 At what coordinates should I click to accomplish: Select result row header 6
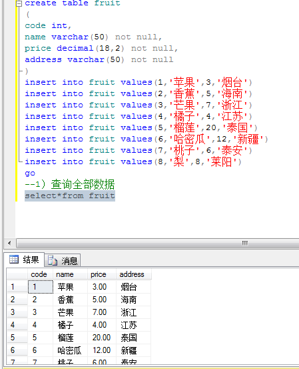(x=17, y=350)
